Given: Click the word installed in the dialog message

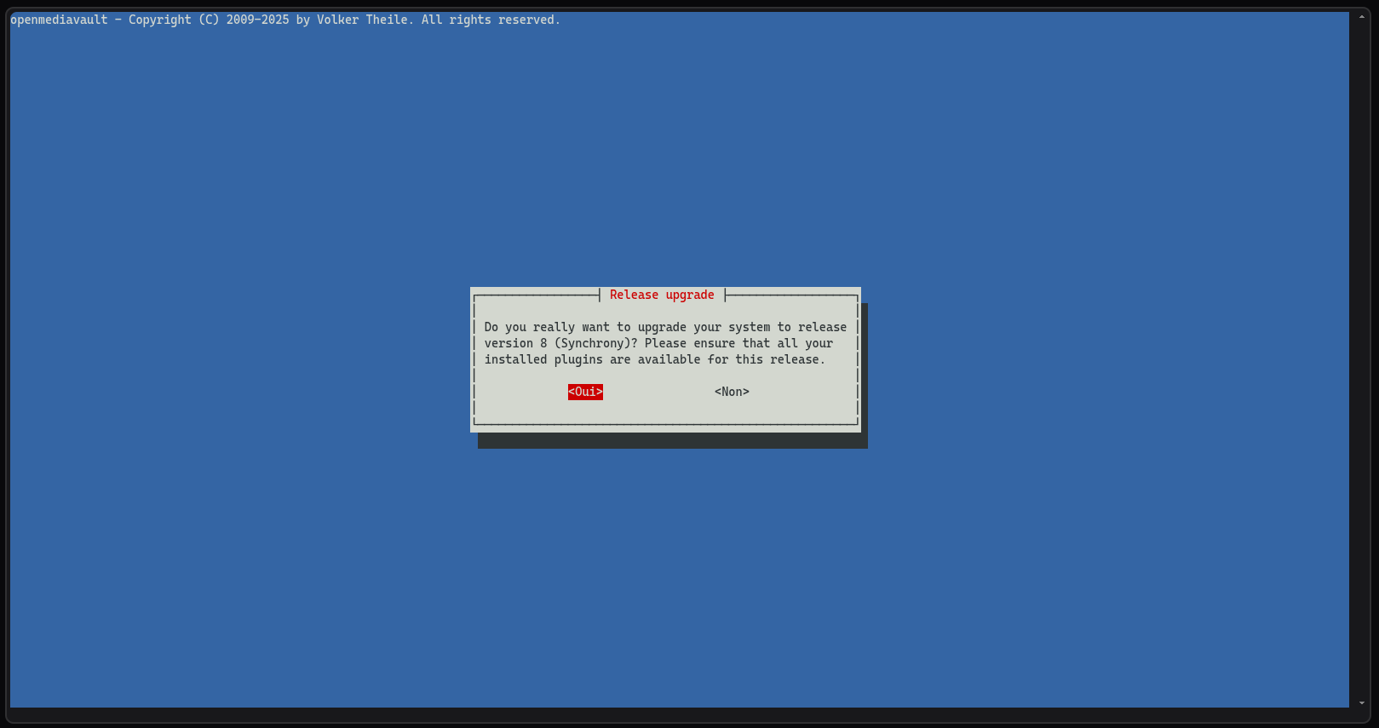Looking at the screenshot, I should click(x=515, y=359).
